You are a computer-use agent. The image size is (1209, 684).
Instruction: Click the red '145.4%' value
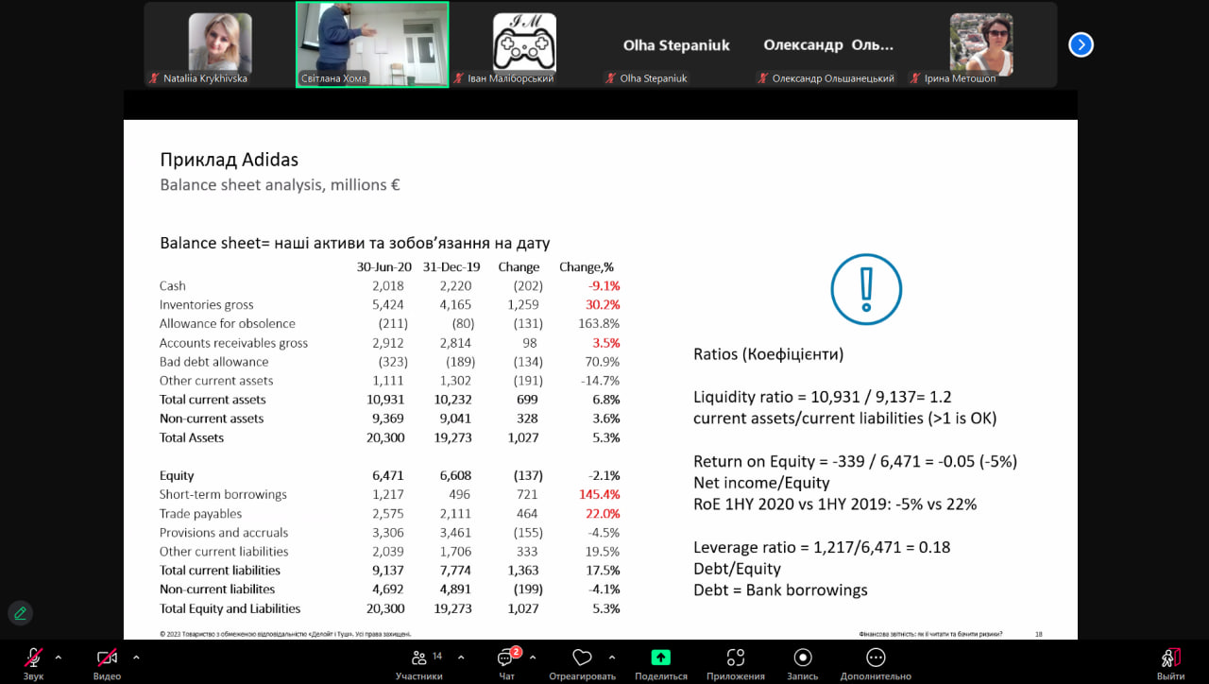(599, 495)
